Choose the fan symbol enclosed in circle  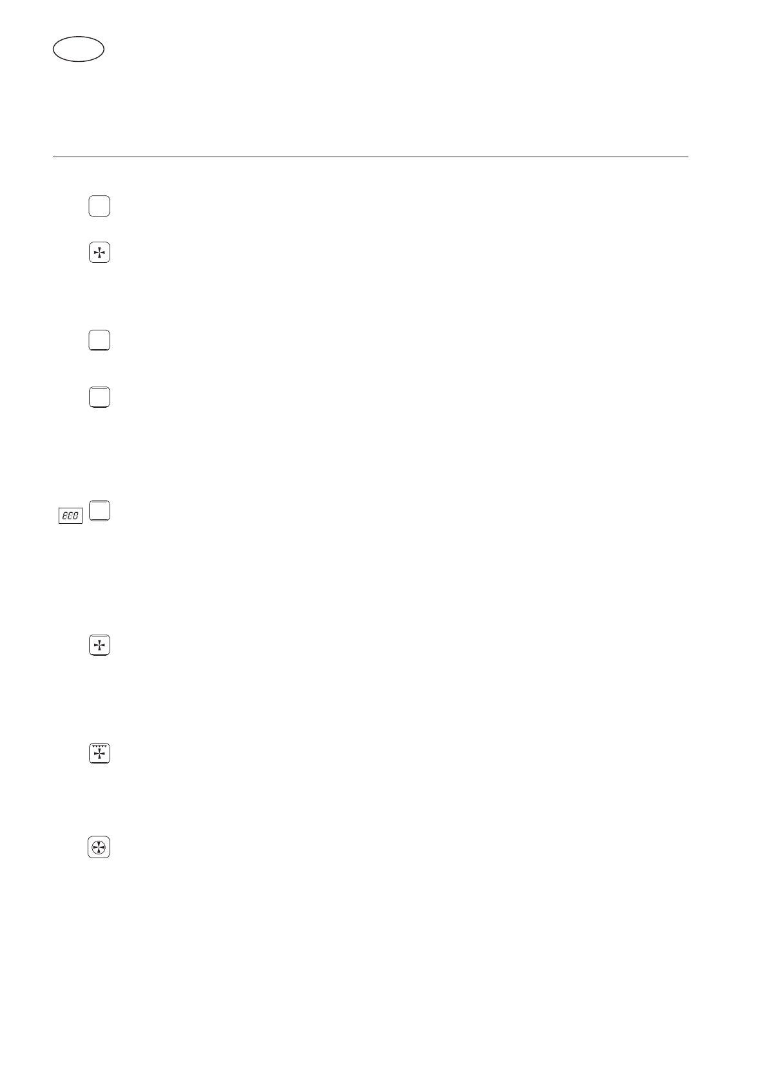(99, 847)
